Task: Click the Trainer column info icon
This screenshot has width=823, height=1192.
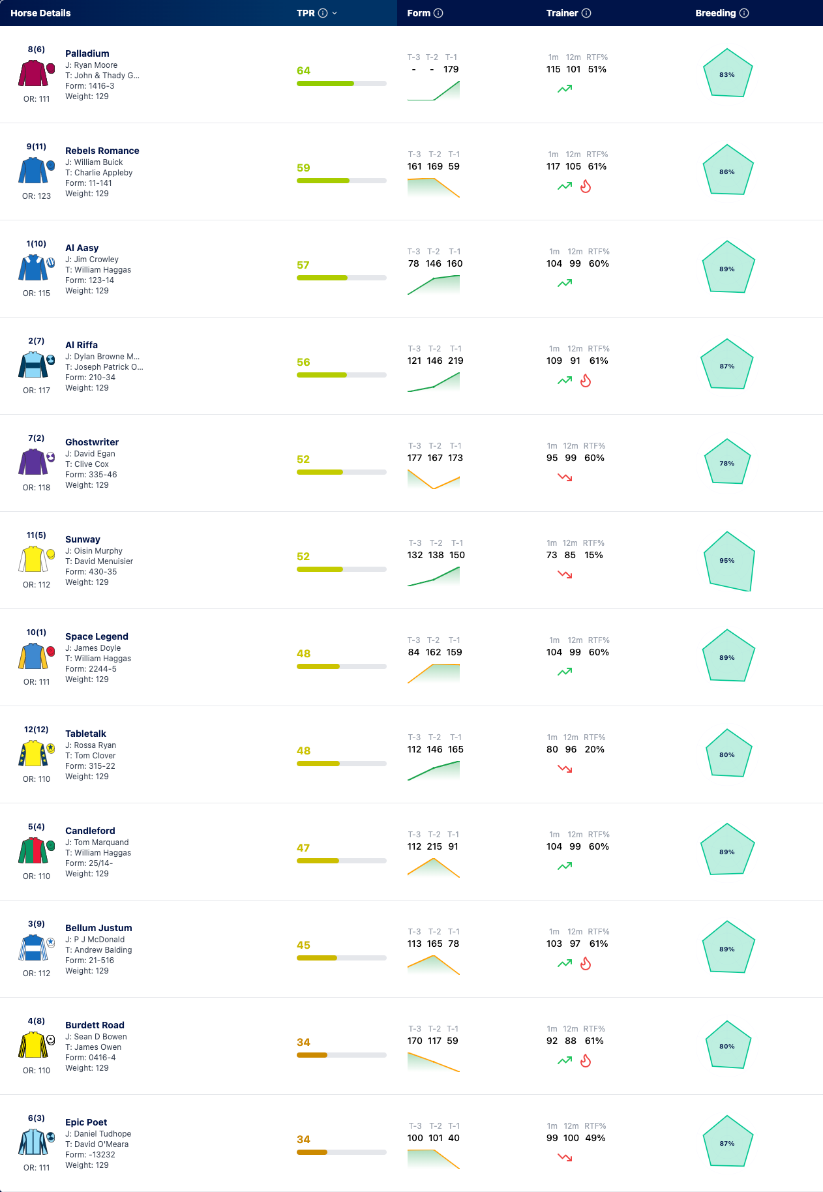Action: point(586,13)
